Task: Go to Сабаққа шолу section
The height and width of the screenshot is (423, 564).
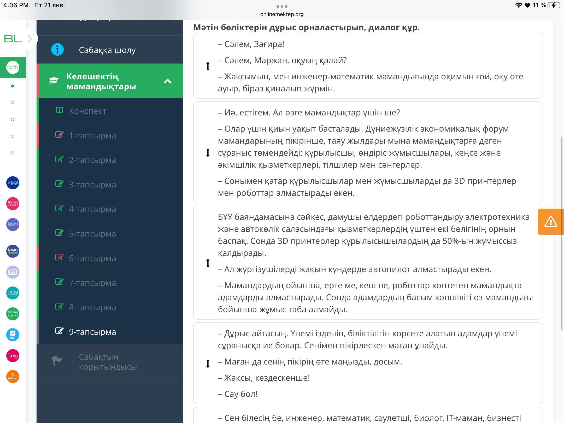Action: click(107, 50)
